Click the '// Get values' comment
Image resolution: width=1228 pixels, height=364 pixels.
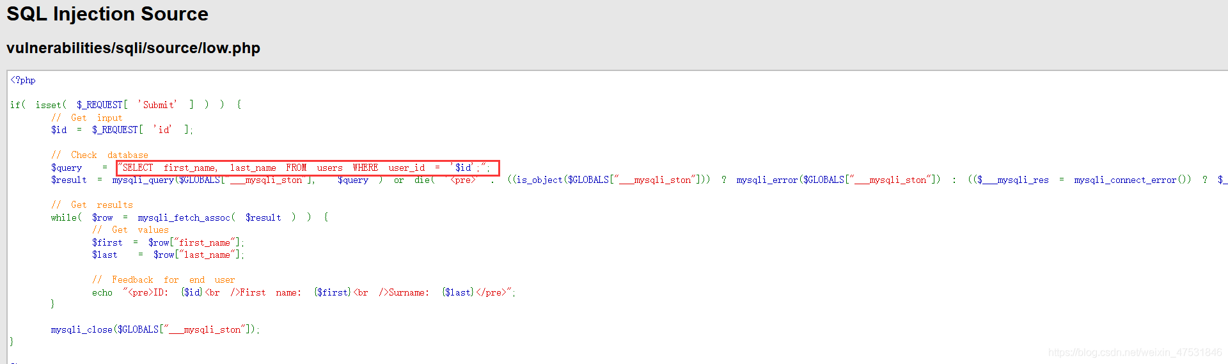130,230
